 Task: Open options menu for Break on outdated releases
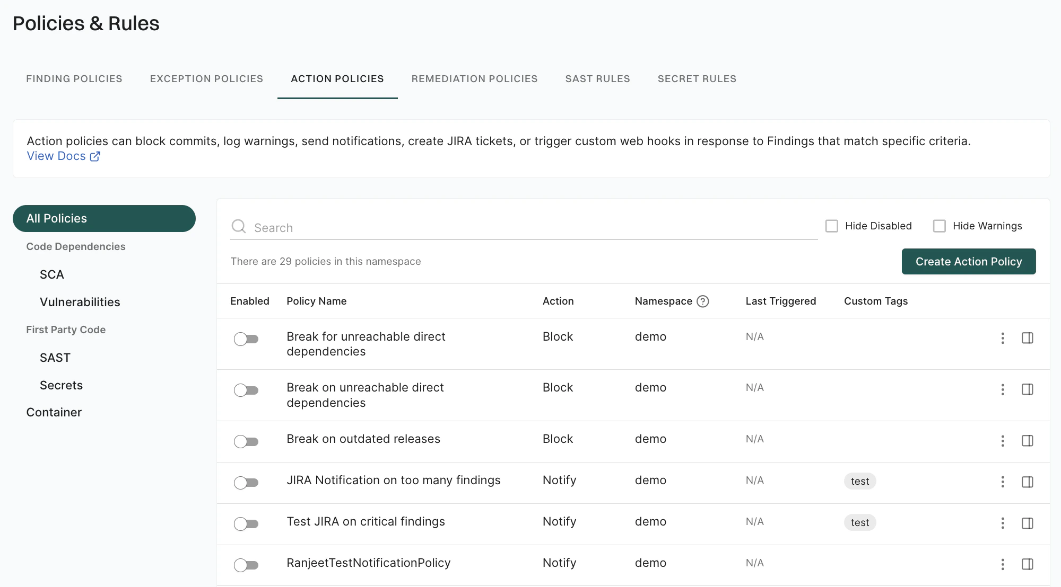pos(1002,441)
